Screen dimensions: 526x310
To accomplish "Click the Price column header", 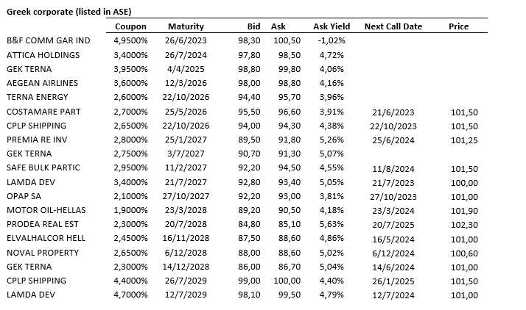I will (x=458, y=26).
